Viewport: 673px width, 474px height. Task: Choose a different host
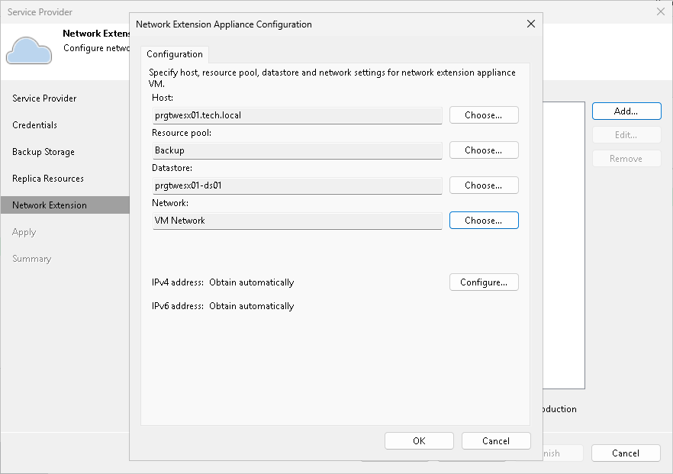click(x=484, y=114)
